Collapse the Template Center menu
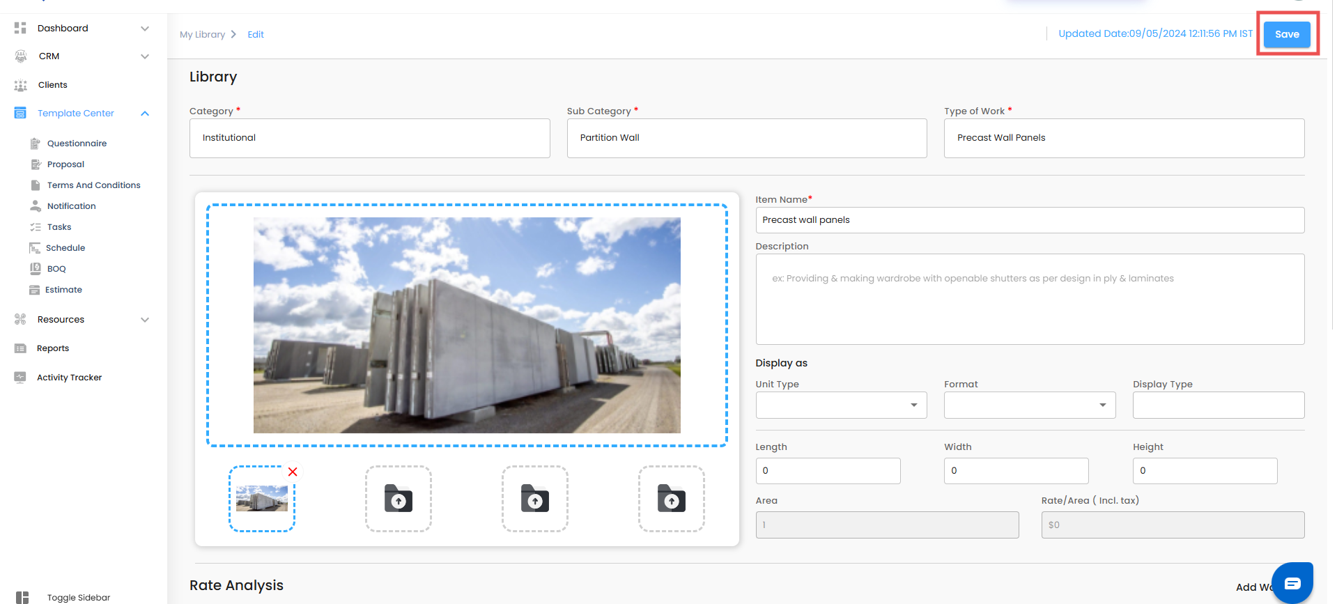Viewport: 1337px width, 604px height. (x=145, y=114)
